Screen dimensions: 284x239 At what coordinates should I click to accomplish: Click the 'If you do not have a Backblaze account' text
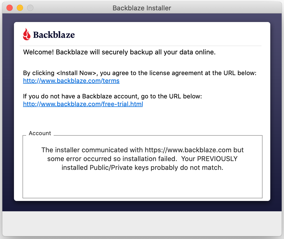click(x=81, y=96)
